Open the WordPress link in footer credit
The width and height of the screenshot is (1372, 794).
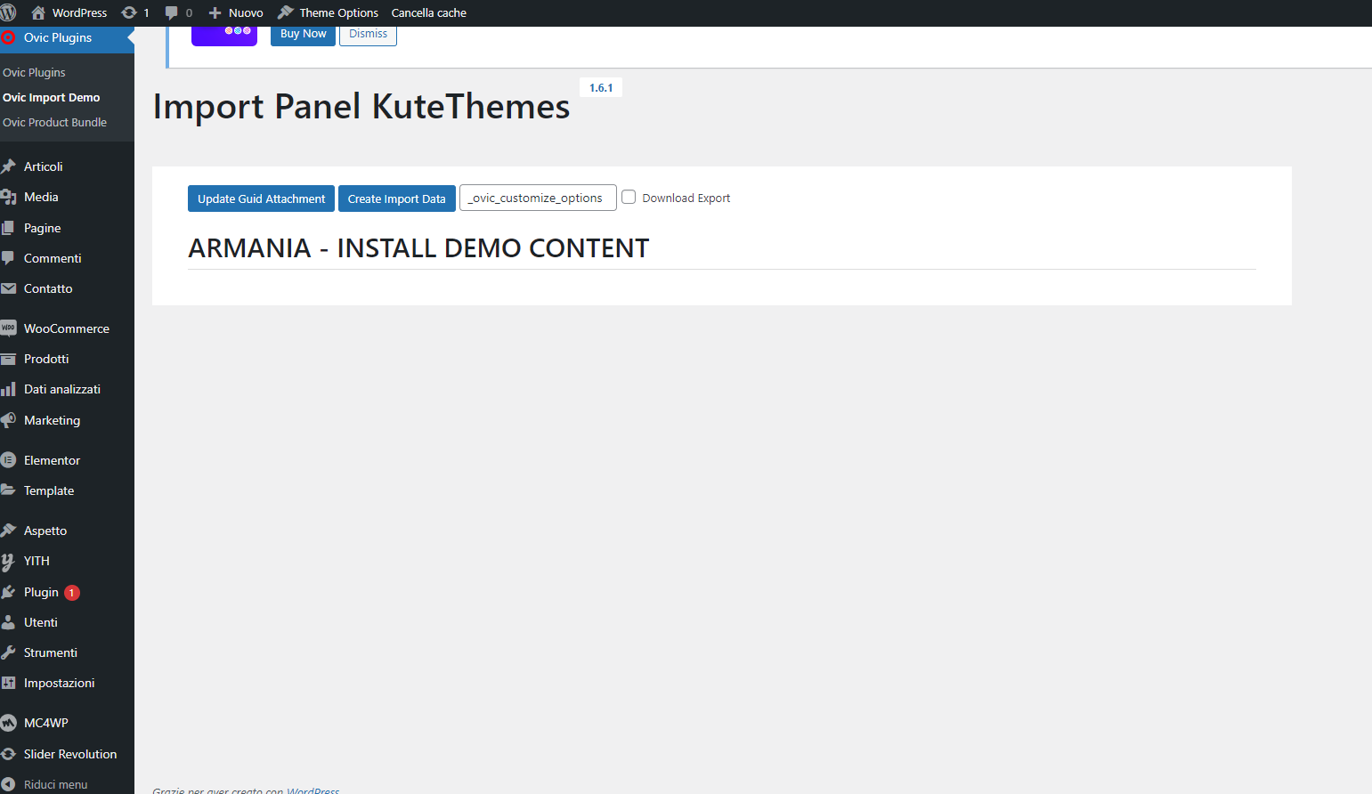coord(313,790)
